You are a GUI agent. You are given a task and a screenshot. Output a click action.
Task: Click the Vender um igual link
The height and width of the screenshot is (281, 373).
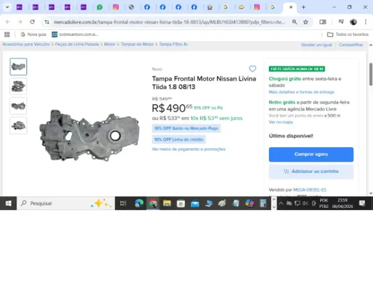click(316, 45)
